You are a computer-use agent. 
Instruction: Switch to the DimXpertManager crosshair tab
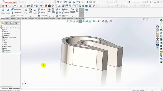pos(16,23)
